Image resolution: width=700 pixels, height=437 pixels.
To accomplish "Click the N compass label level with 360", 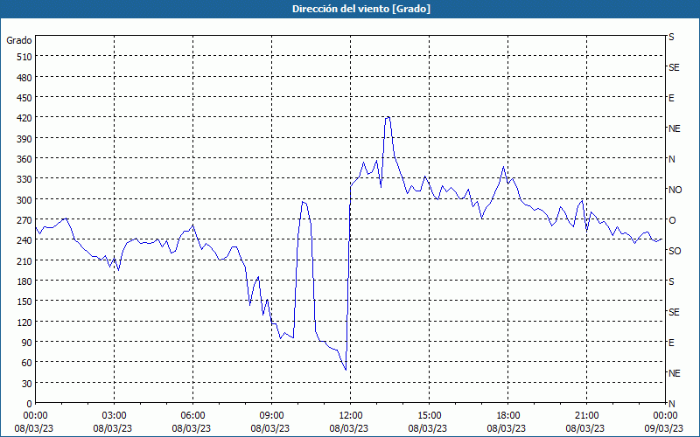I will [x=671, y=159].
